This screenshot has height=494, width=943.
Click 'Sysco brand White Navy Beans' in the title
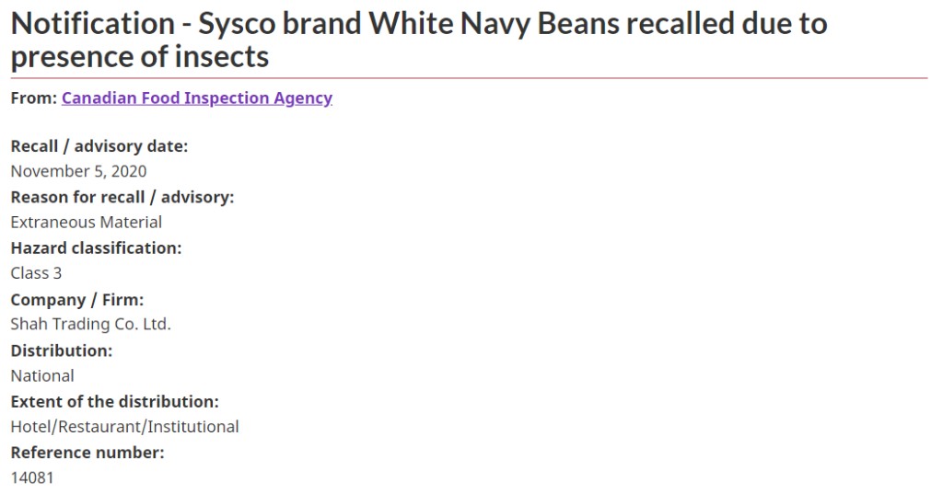[x=408, y=23]
